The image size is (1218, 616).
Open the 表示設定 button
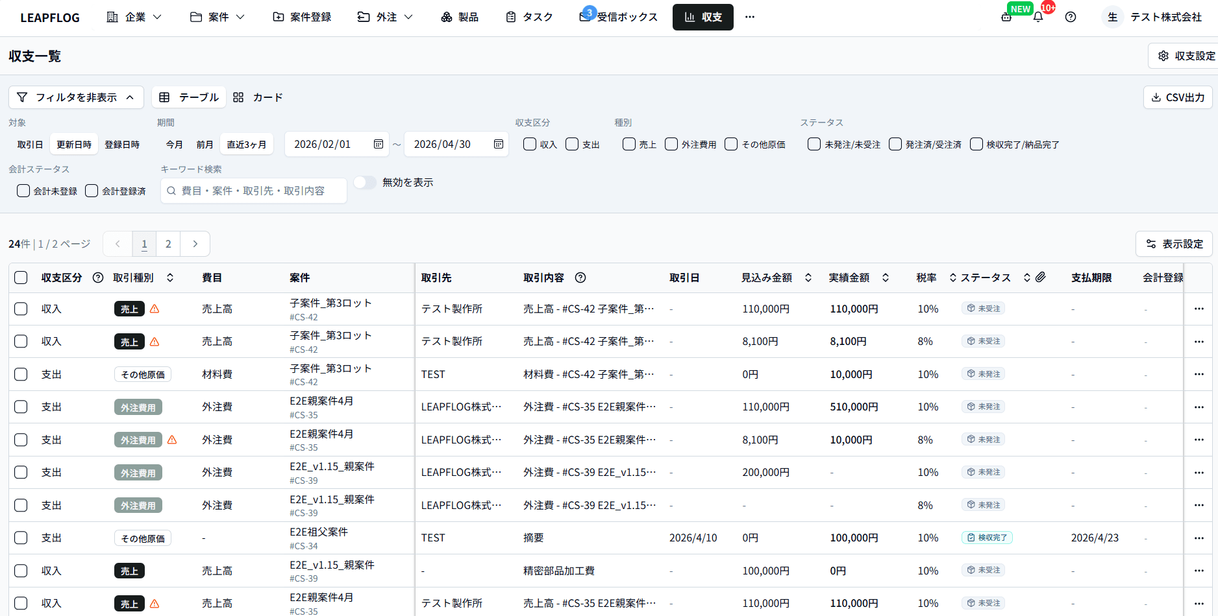coord(1174,244)
